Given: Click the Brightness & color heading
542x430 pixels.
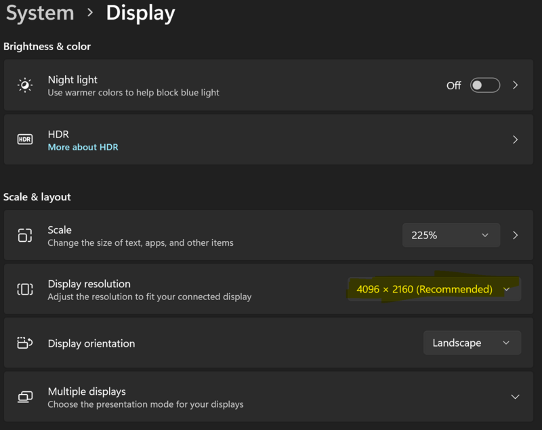Looking at the screenshot, I should tap(47, 46).
